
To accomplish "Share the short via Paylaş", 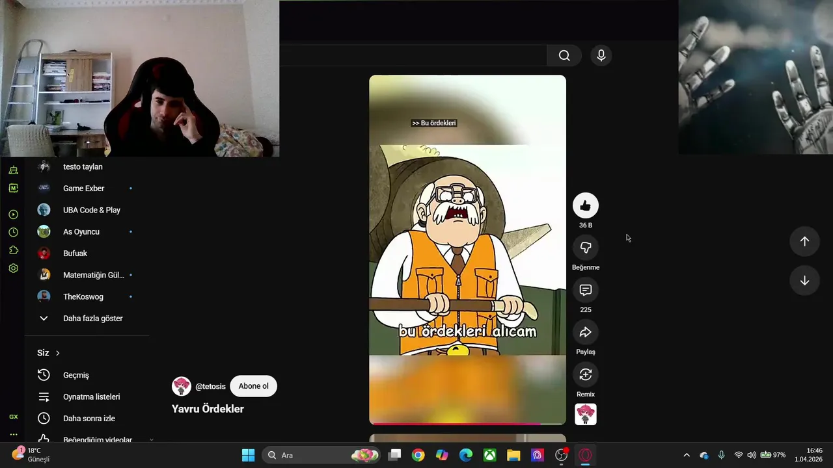I will [585, 332].
